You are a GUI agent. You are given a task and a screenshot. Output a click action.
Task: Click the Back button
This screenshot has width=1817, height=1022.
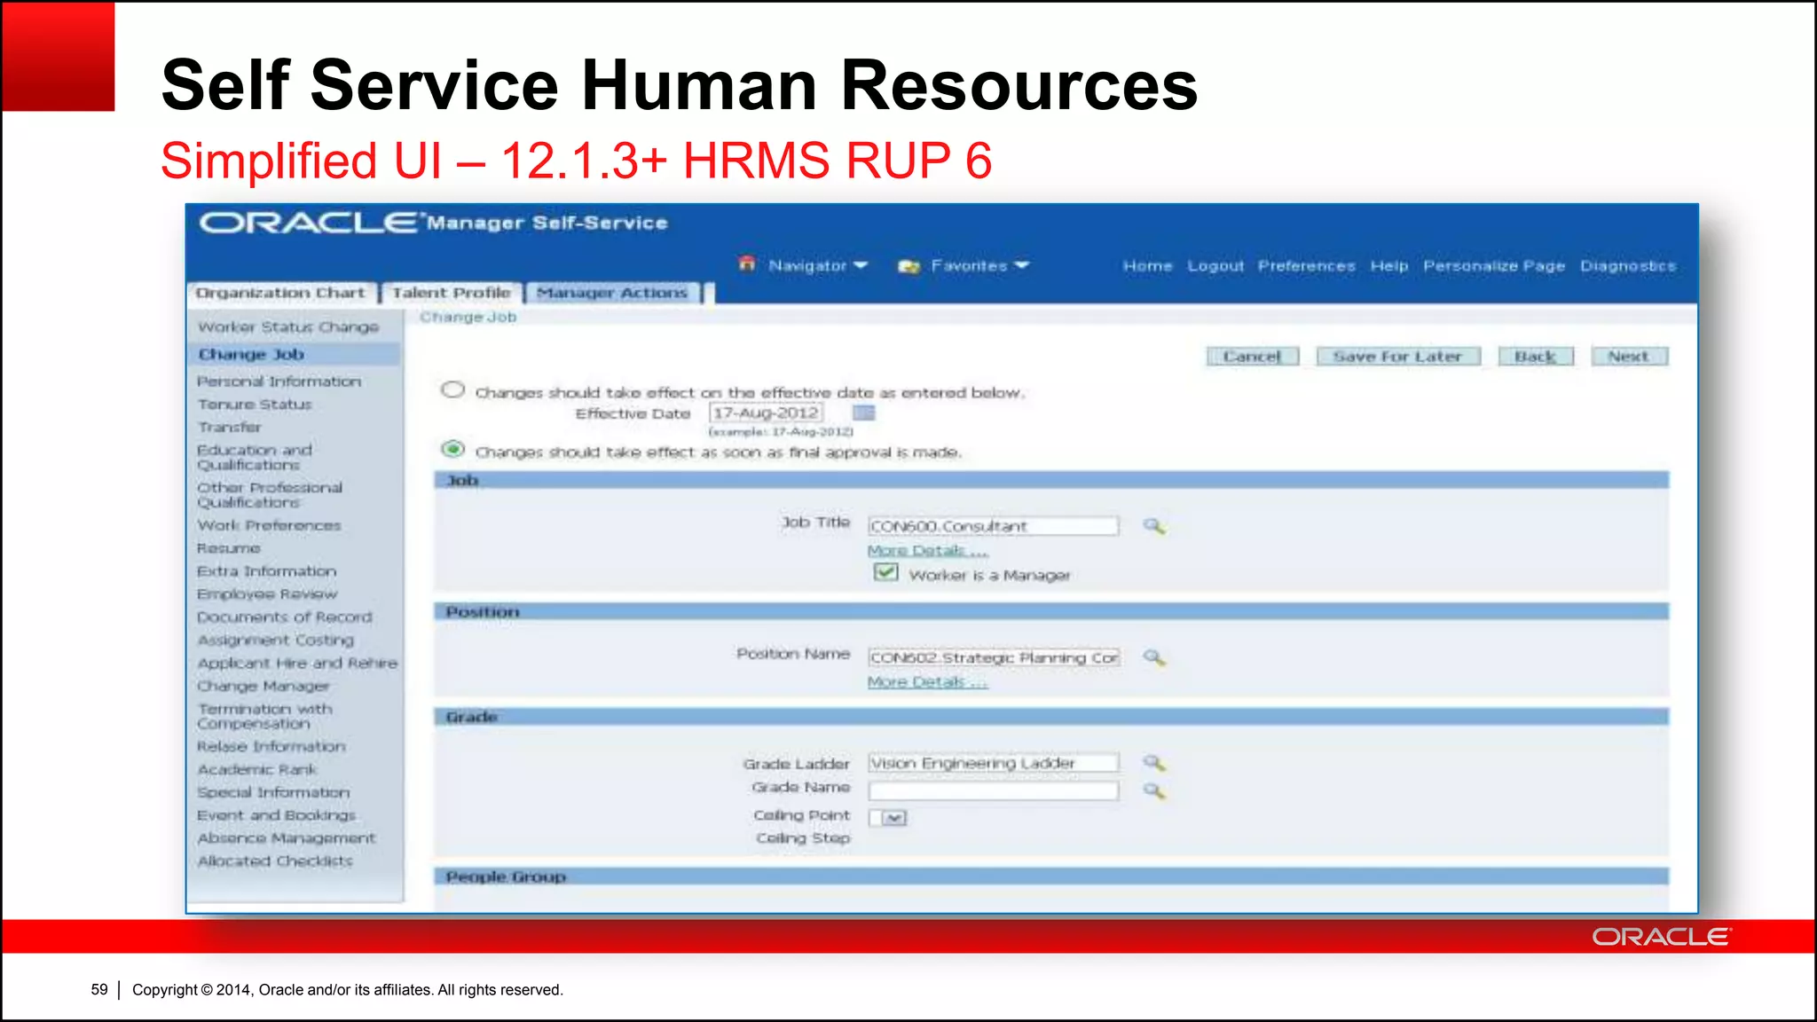click(x=1535, y=357)
